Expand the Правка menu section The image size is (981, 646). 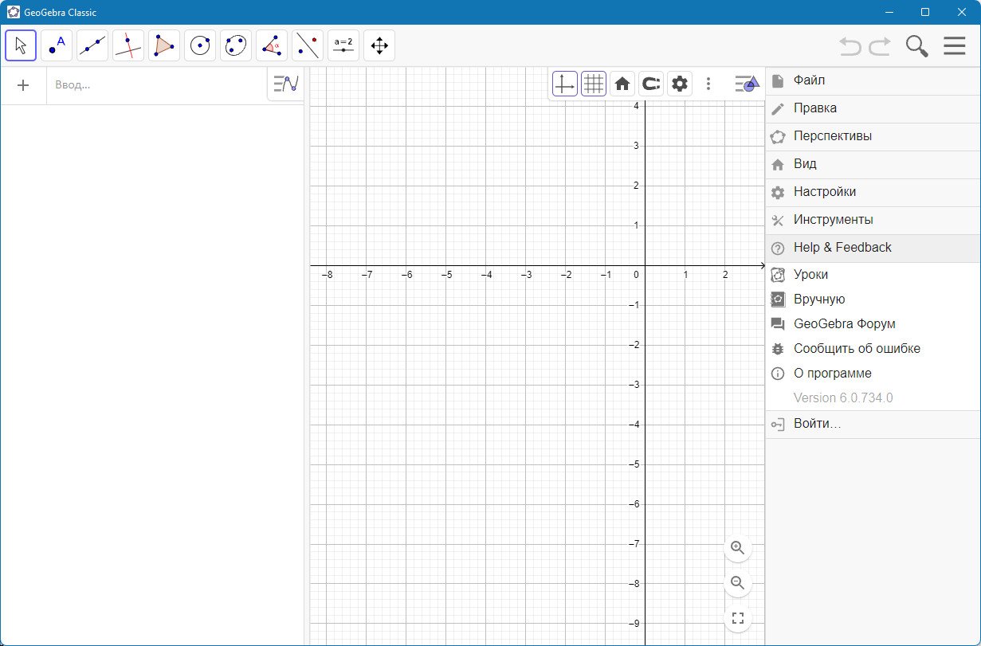(x=873, y=108)
